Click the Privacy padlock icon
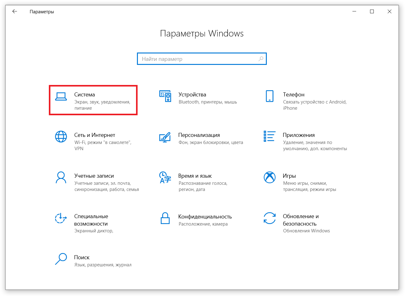Viewport: 405px width, 296px height. (165, 218)
